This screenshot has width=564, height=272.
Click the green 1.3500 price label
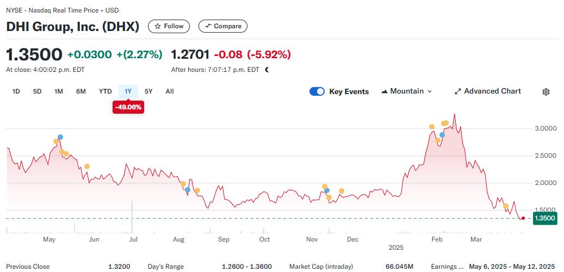pyautogui.click(x=544, y=218)
